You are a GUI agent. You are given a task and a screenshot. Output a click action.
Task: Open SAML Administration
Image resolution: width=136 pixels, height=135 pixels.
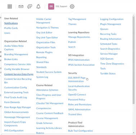pyautogui.click(x=79, y=110)
